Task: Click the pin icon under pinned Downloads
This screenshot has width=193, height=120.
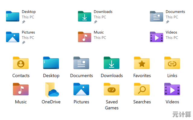Action: 96,22
